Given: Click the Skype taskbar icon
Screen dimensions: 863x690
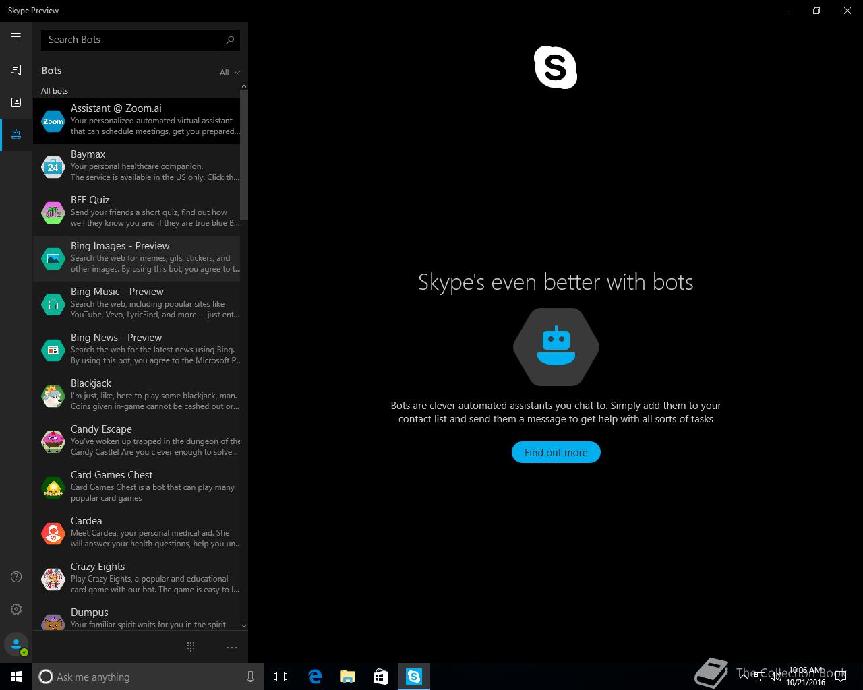Looking at the screenshot, I should (x=413, y=677).
